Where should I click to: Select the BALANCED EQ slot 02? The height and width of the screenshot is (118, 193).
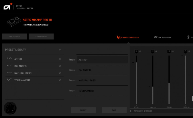pyautogui.click(x=102, y=70)
